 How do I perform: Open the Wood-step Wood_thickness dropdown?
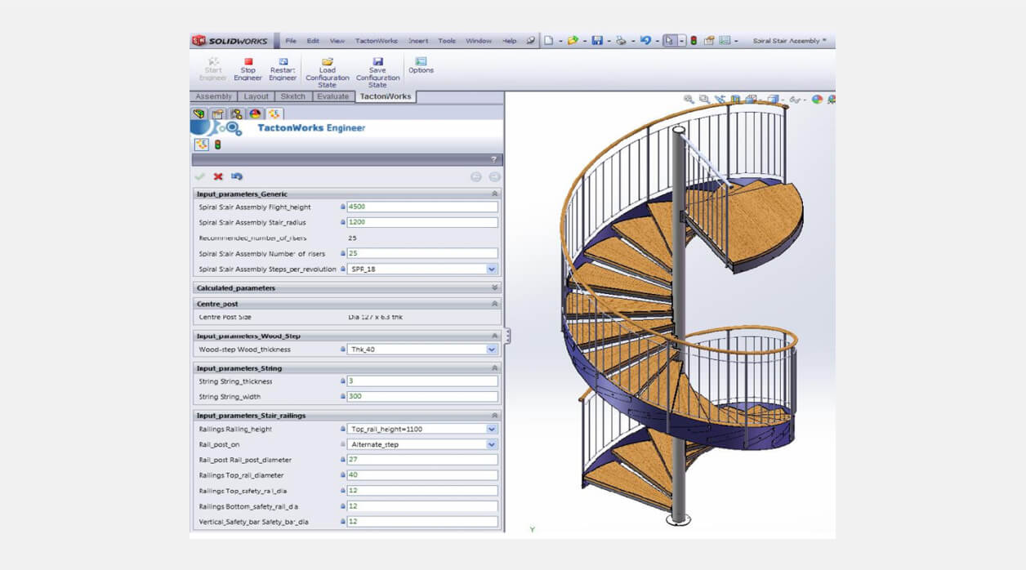pos(491,349)
